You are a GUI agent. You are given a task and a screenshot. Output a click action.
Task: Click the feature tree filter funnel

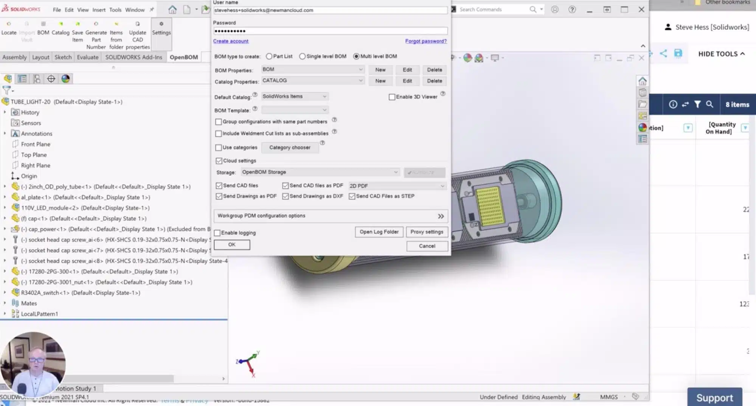6,90
